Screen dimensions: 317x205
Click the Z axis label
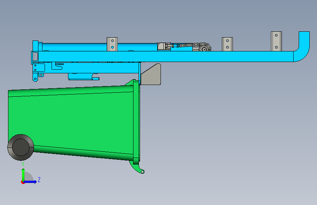point(39,179)
